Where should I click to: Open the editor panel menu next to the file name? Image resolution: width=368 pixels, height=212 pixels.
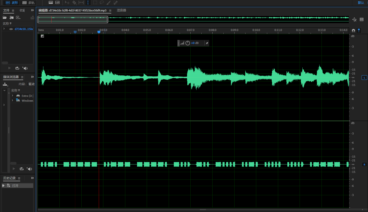tap(110, 11)
